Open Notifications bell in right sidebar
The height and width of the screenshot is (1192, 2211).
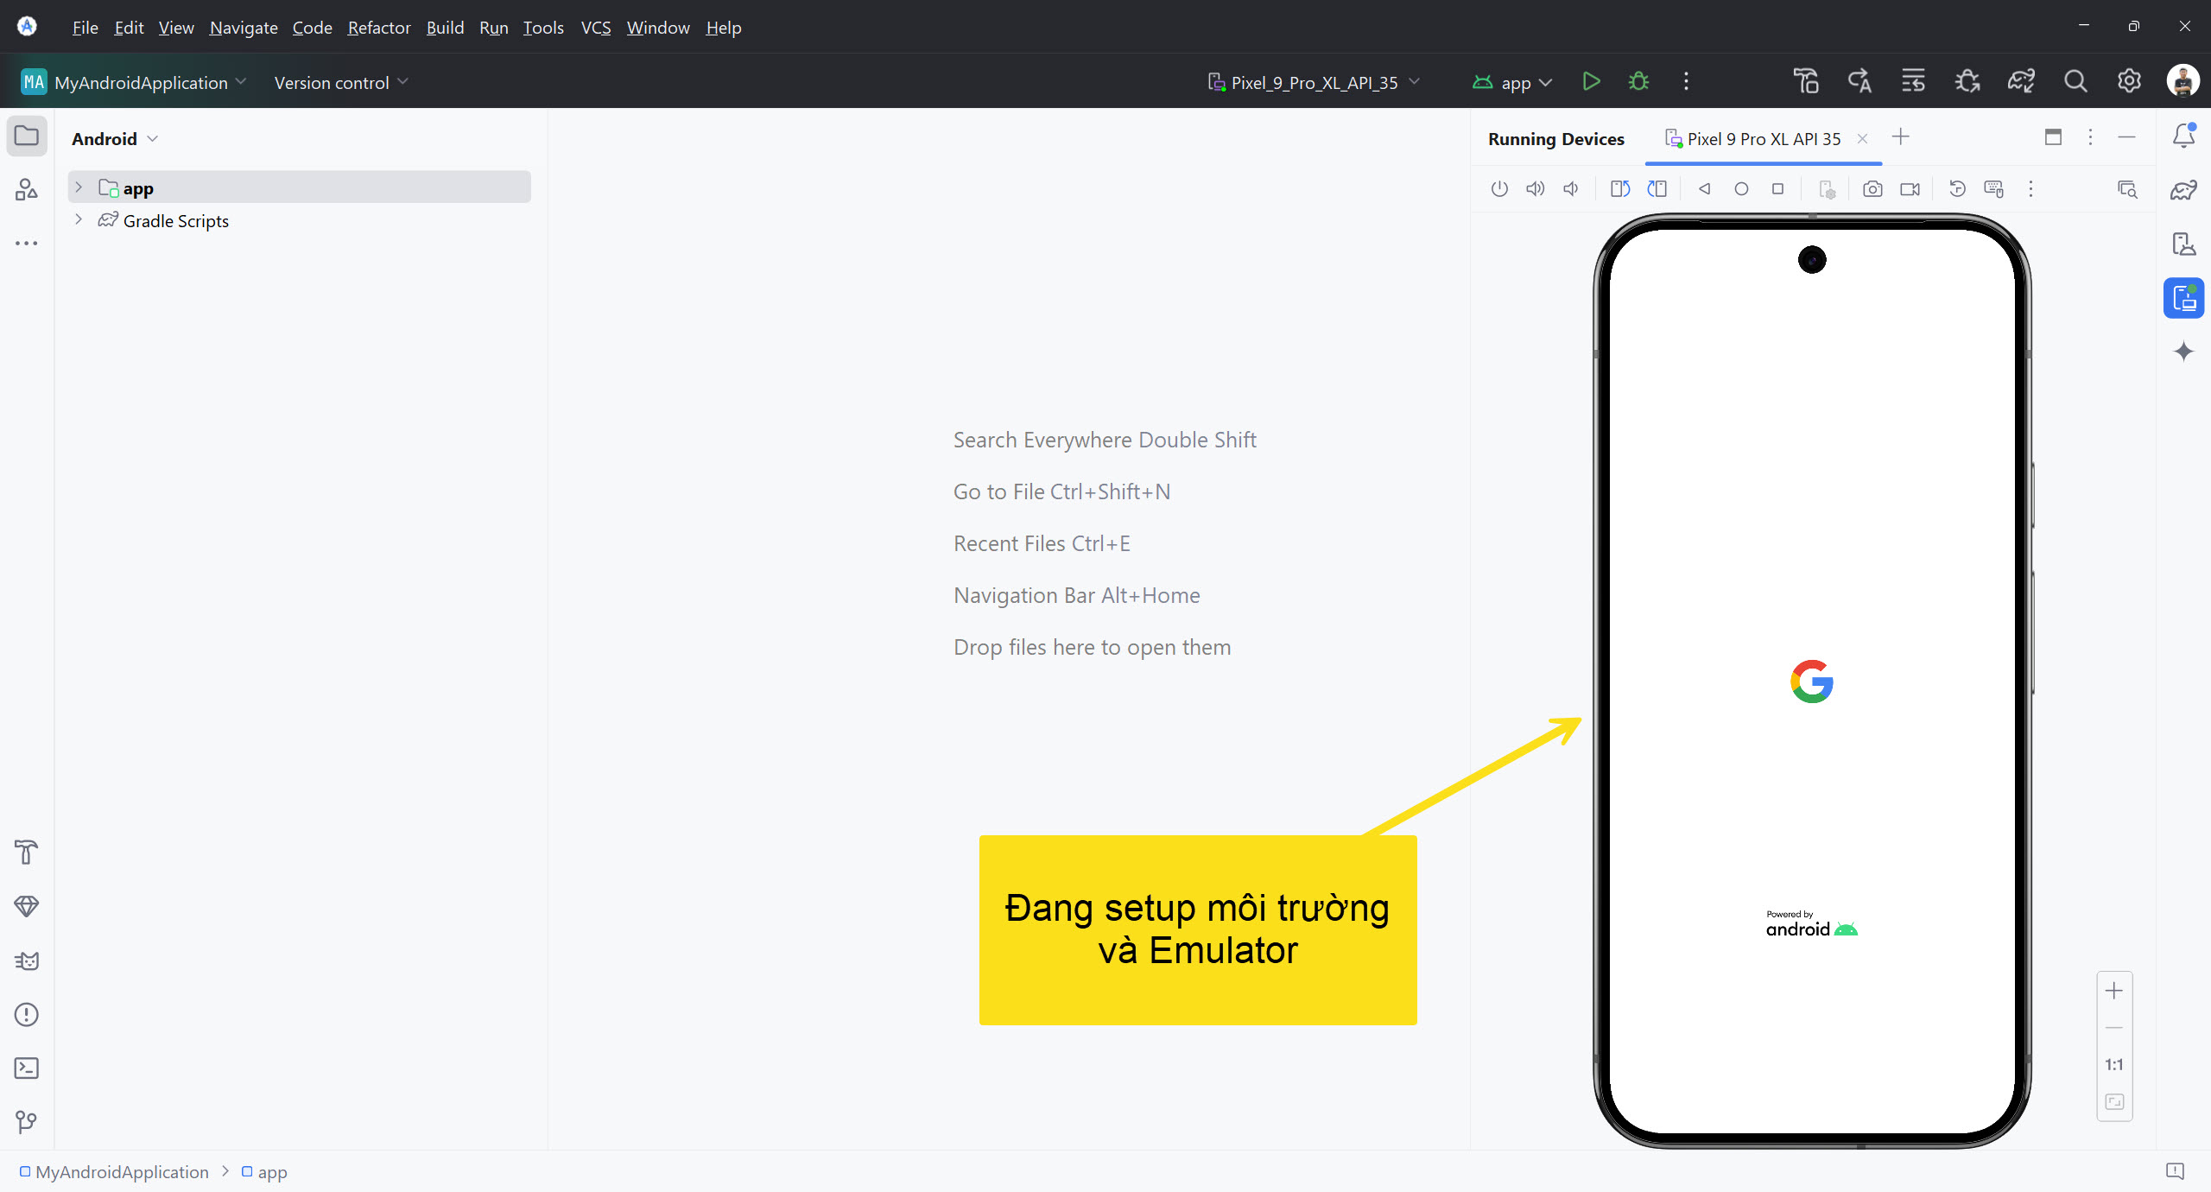pos(2183,136)
